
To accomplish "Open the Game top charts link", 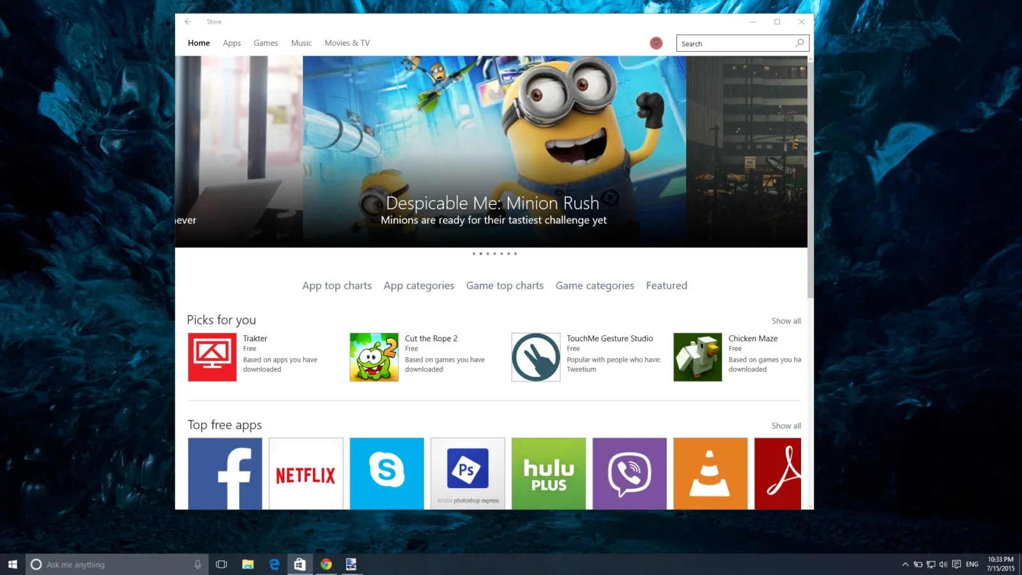I will point(505,286).
